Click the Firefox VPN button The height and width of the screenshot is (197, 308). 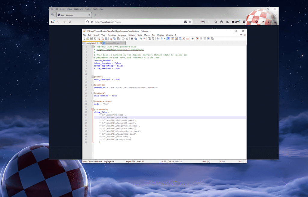[x=236, y=22]
